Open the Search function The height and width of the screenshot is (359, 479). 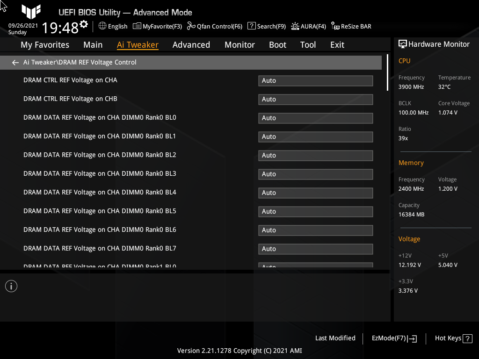[x=267, y=26]
